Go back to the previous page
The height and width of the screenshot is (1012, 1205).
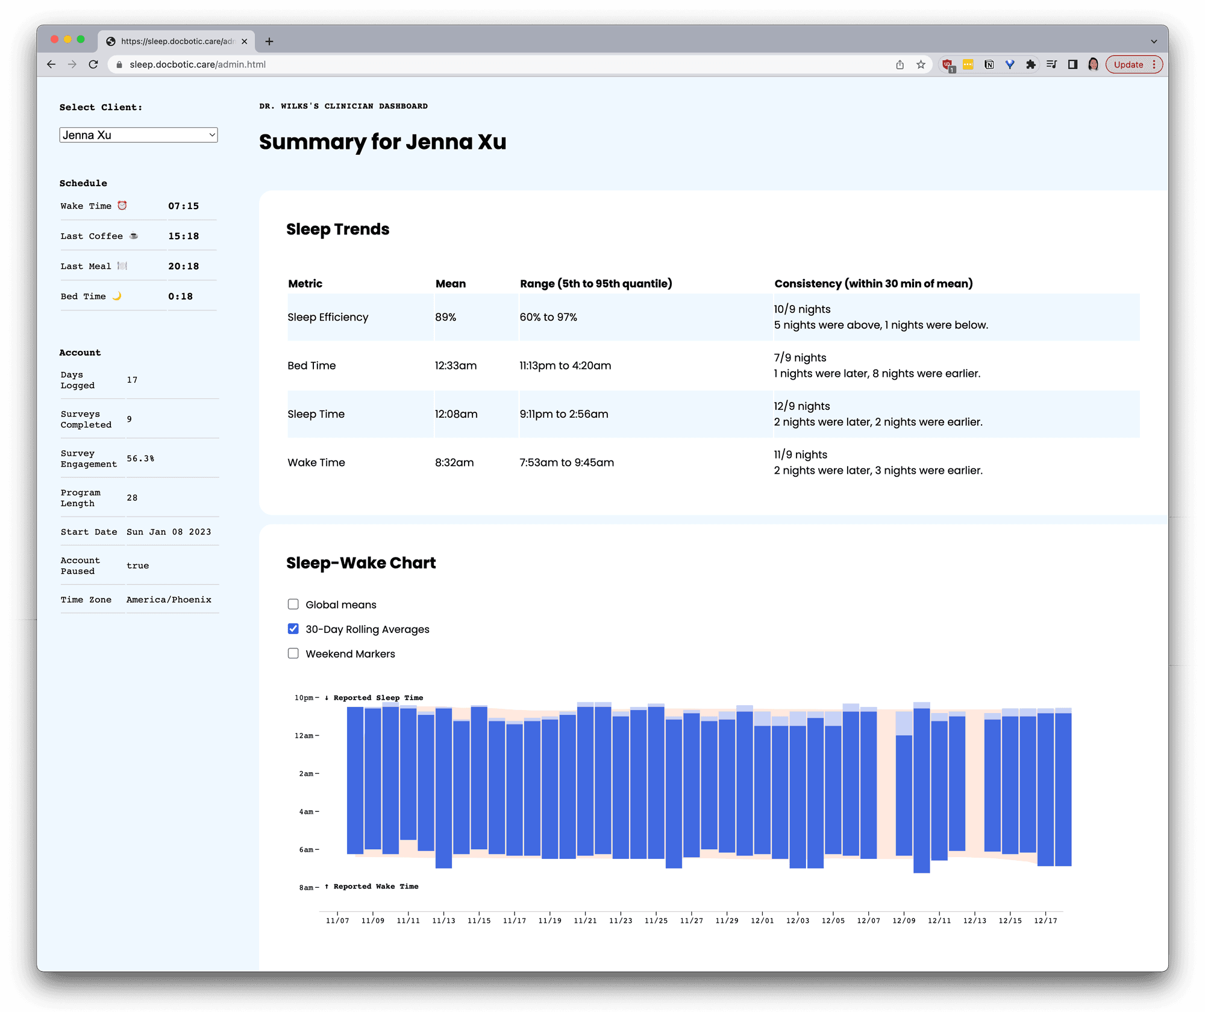click(51, 64)
